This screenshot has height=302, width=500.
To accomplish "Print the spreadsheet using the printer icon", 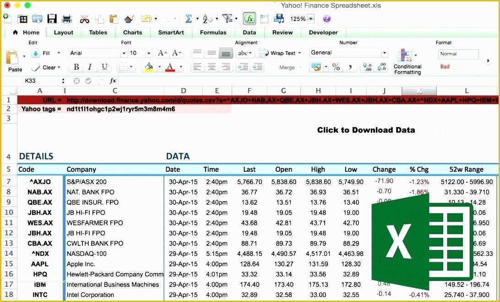I will [x=67, y=19].
